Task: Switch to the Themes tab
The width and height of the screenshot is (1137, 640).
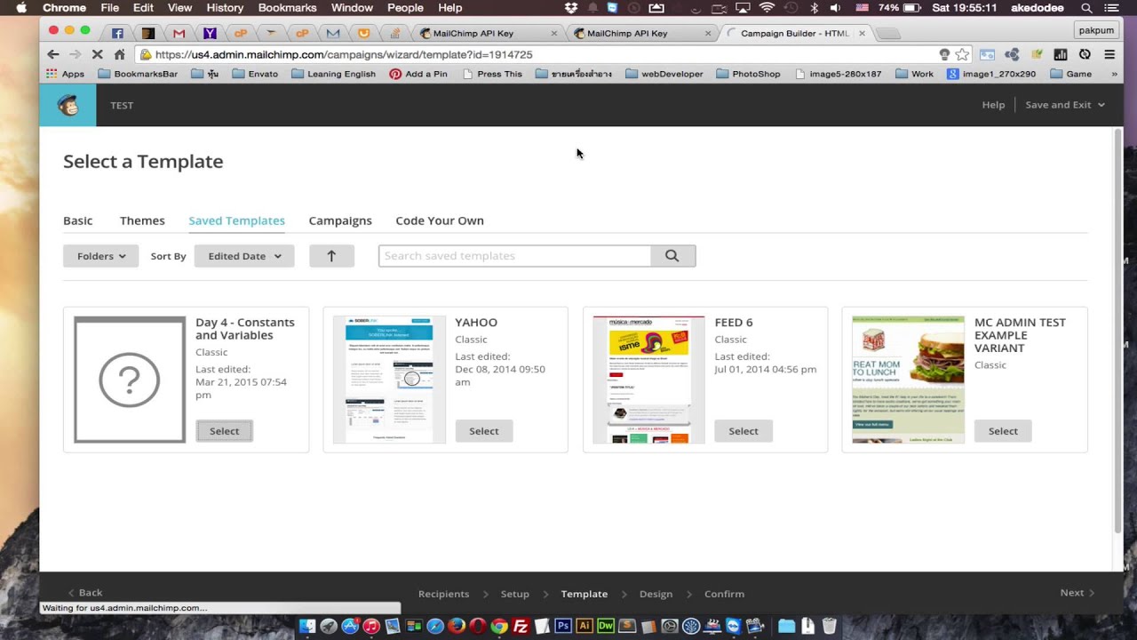Action: pyautogui.click(x=142, y=220)
